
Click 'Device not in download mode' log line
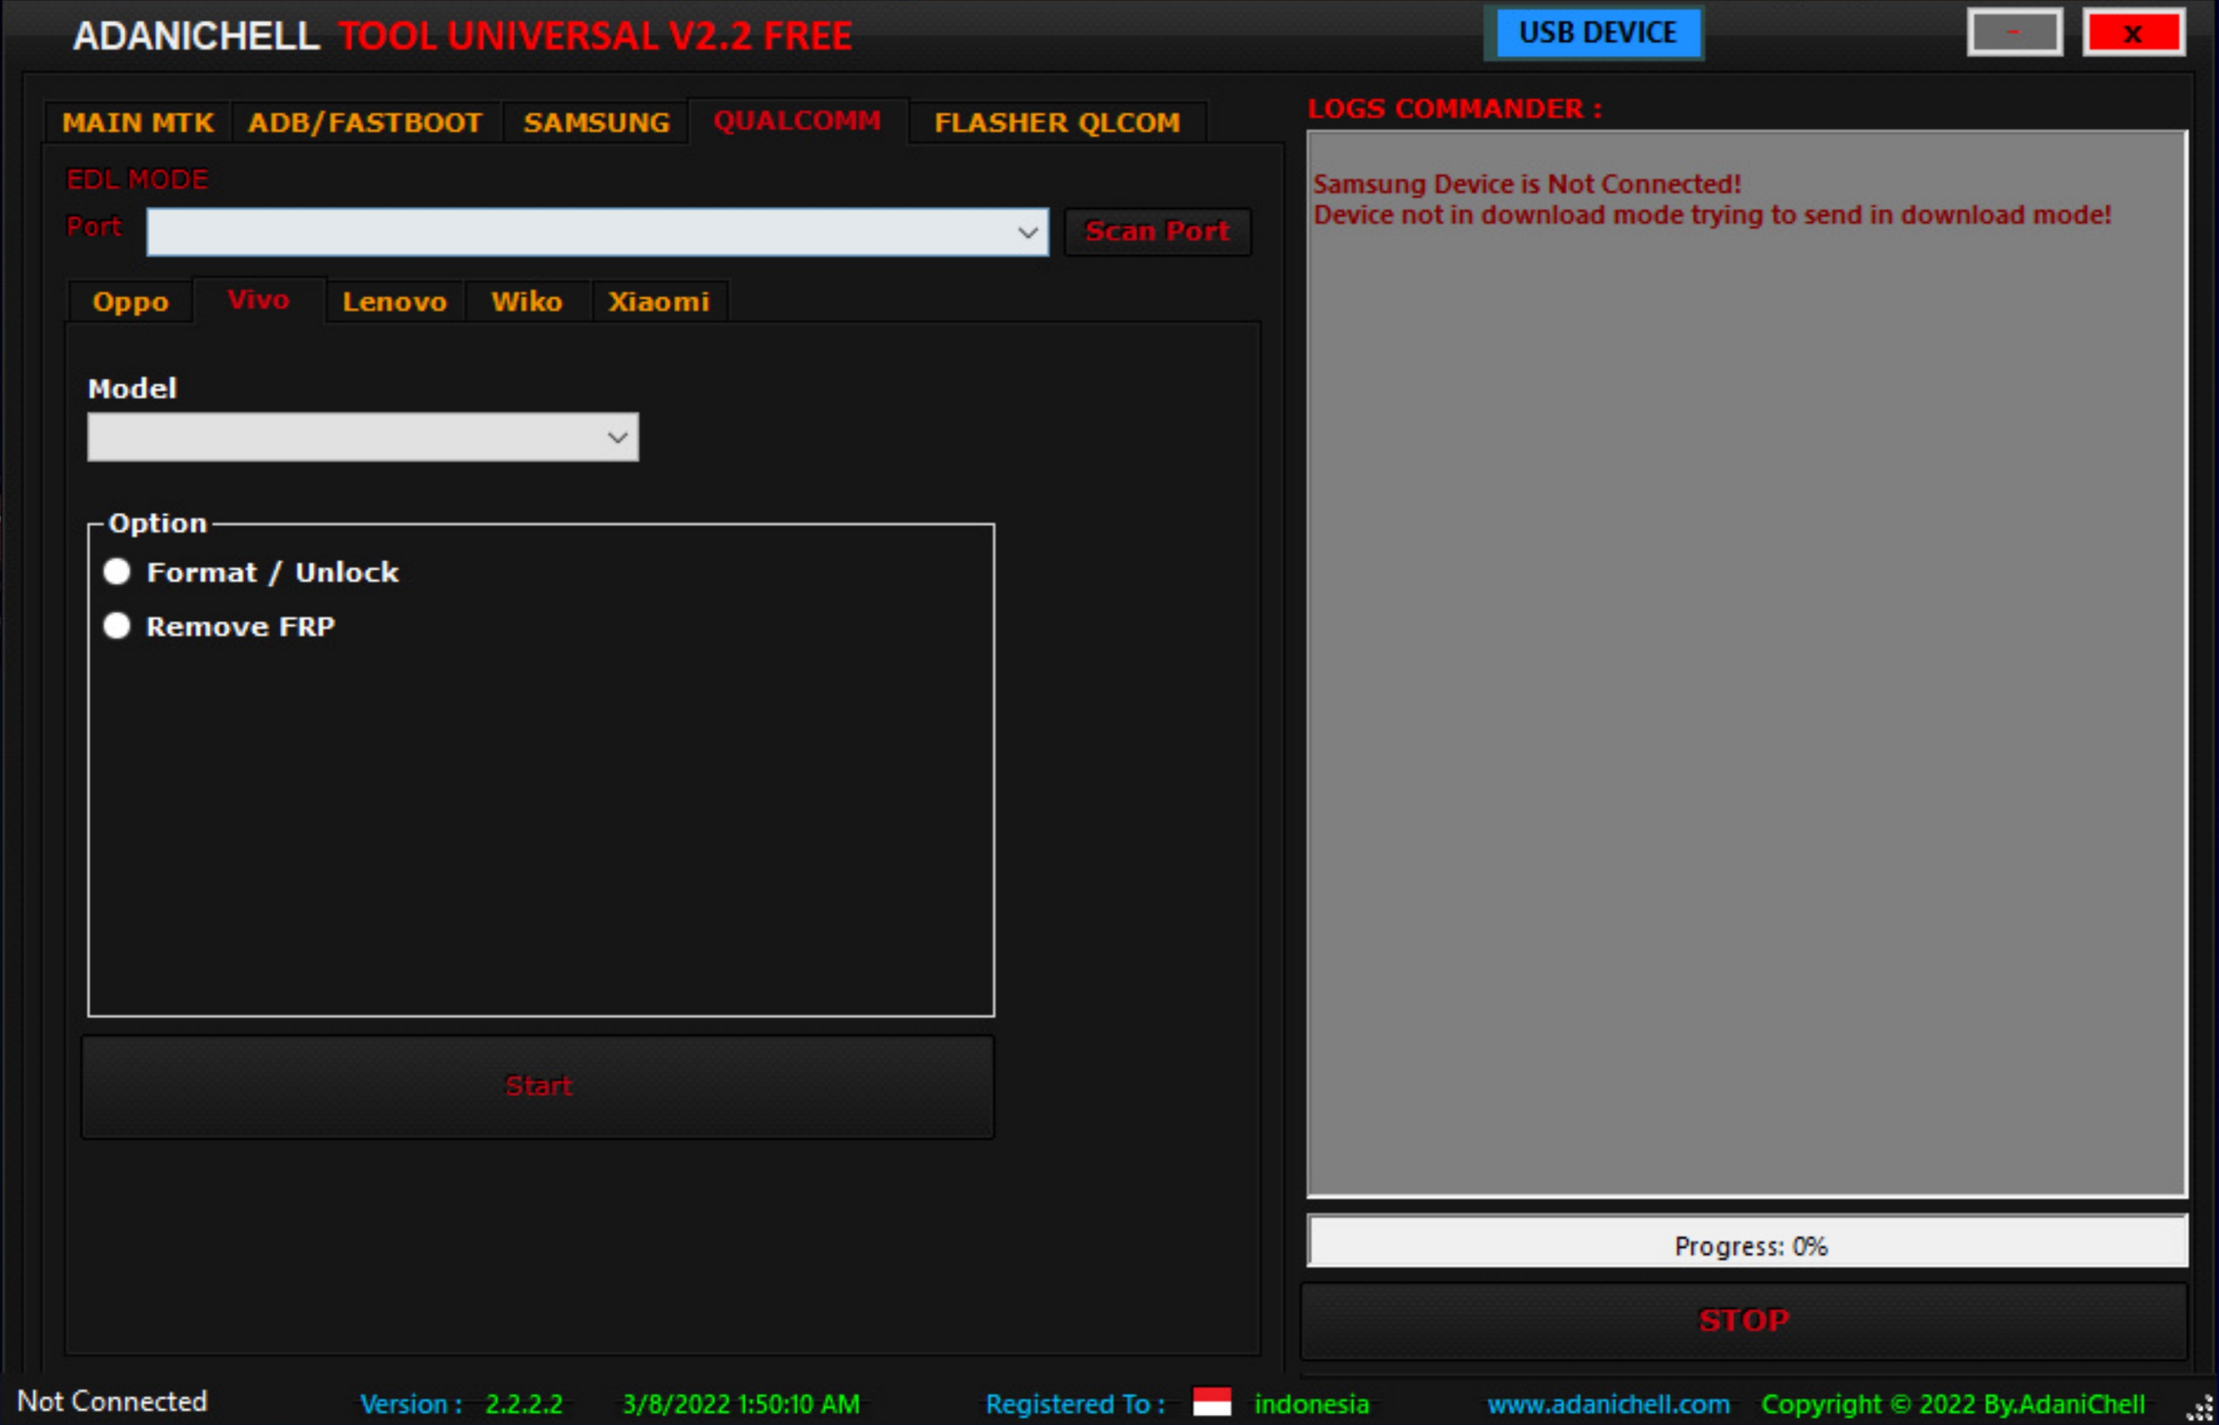point(1712,215)
